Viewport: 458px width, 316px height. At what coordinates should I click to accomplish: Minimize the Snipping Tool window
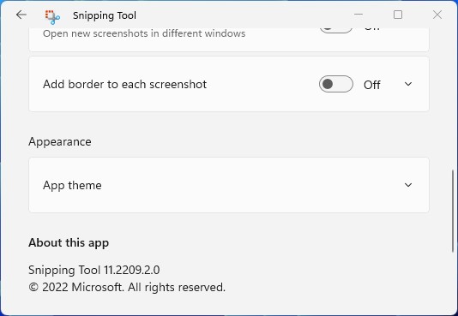pos(359,15)
